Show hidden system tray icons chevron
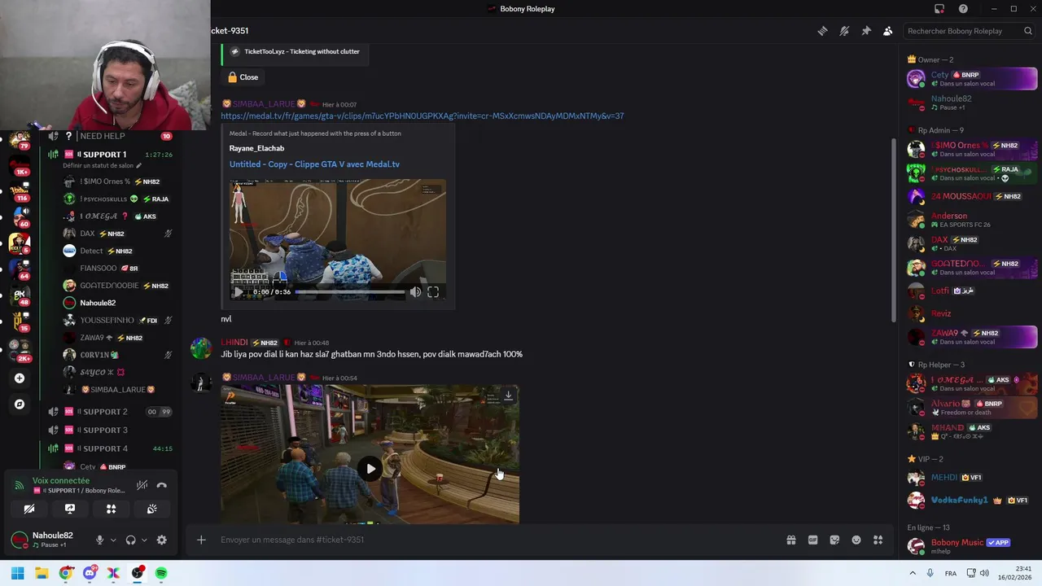The width and height of the screenshot is (1042, 586). point(912,574)
